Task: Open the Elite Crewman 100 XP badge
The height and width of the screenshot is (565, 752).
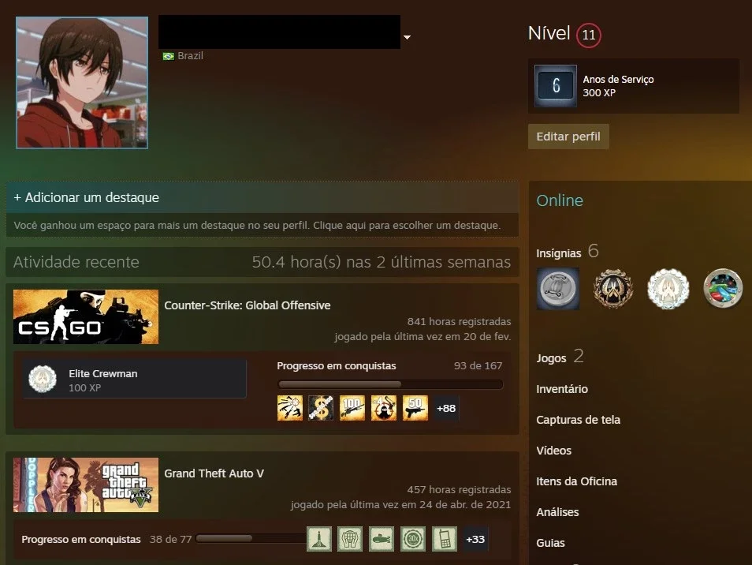Action: pyautogui.click(x=134, y=379)
